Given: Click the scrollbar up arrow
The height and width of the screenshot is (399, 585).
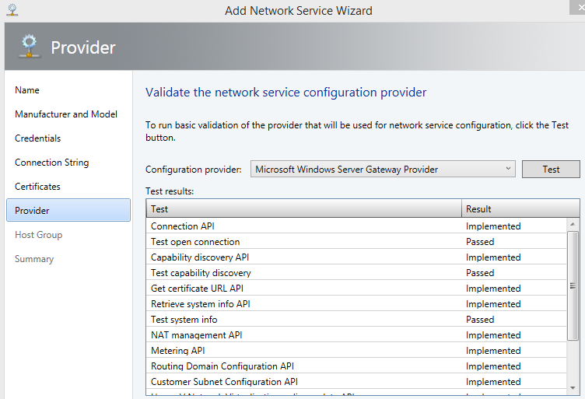Looking at the screenshot, I should [574, 225].
